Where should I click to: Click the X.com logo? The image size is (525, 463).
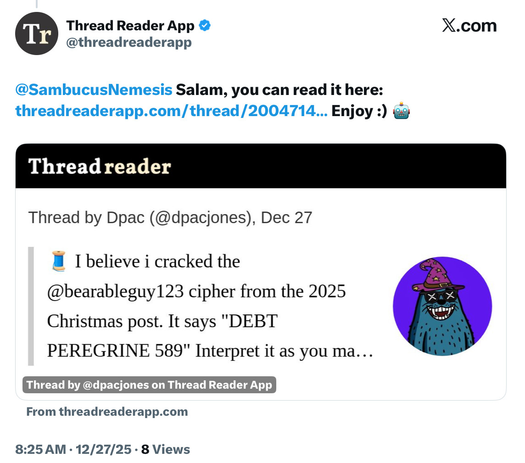pyautogui.click(x=469, y=26)
